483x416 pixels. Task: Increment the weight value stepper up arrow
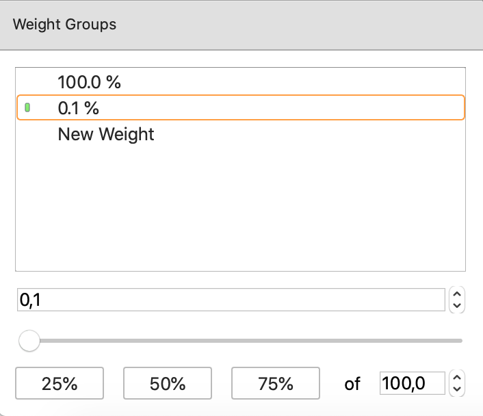coord(458,294)
